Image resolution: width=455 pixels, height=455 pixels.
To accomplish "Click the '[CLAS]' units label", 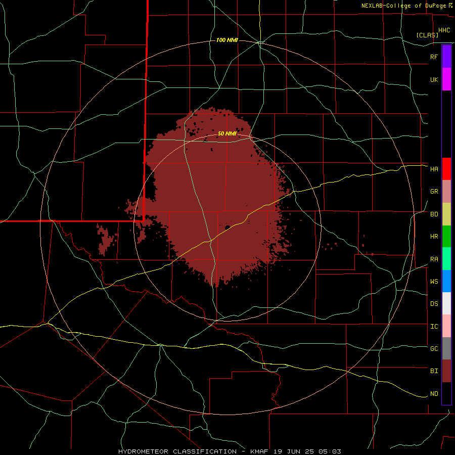I will click(427, 35).
